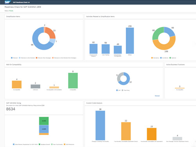Click the New Functionality light-green legend swatch
The width and height of the screenshot is (196, 147).
coord(52,144)
